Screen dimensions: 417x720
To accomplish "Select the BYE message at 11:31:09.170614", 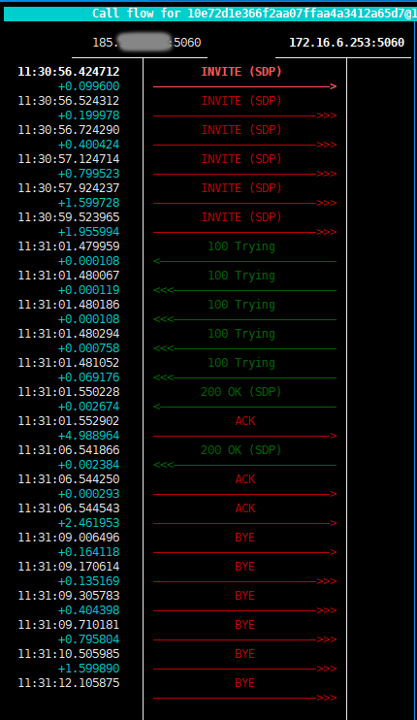I will (245, 567).
